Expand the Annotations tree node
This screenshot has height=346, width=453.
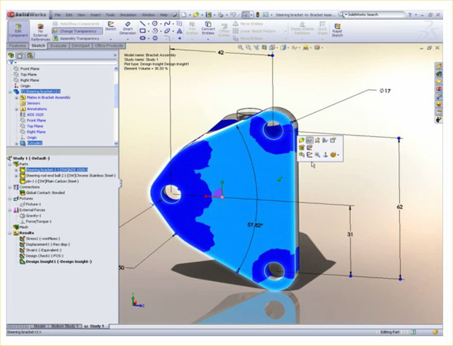click(x=16, y=109)
